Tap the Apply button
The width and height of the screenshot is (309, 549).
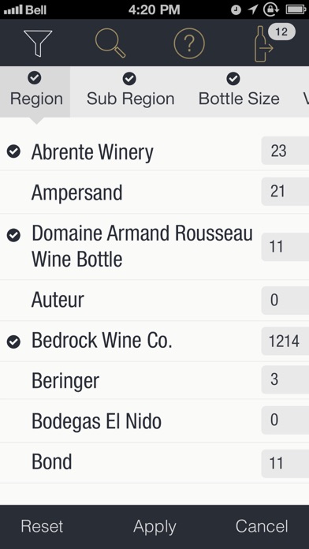tap(154, 527)
